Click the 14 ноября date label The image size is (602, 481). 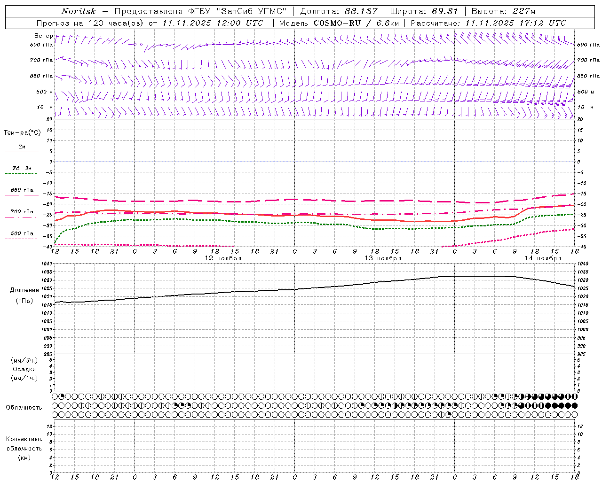pos(543,258)
